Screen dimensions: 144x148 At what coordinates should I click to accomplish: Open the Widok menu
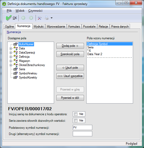coord(20,11)
